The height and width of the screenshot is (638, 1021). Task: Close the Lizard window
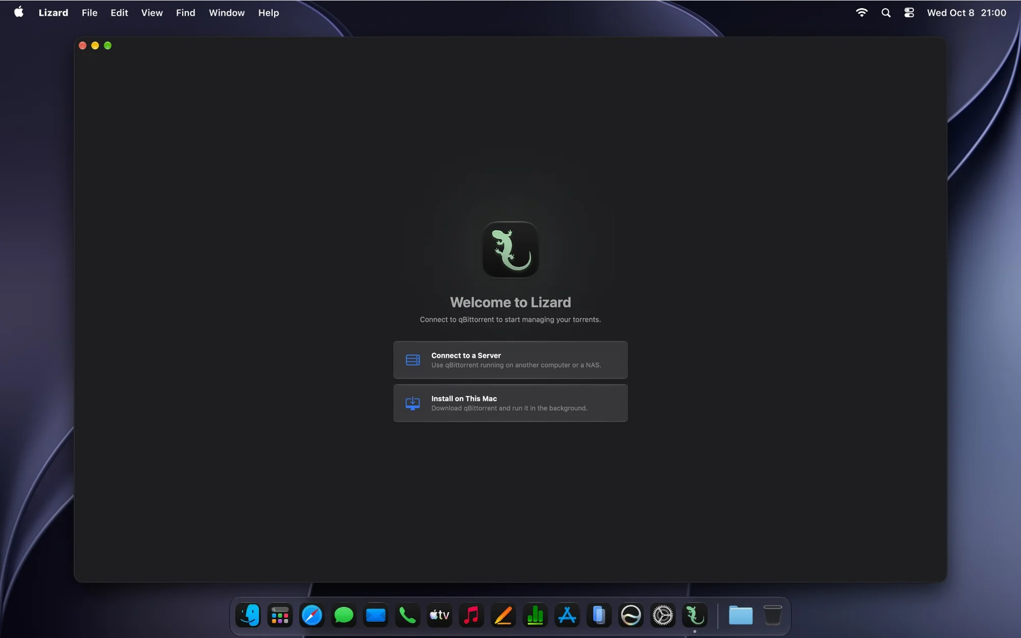pyautogui.click(x=82, y=45)
